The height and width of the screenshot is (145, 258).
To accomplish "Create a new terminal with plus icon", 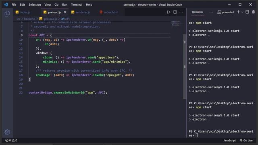I will 238,12.
